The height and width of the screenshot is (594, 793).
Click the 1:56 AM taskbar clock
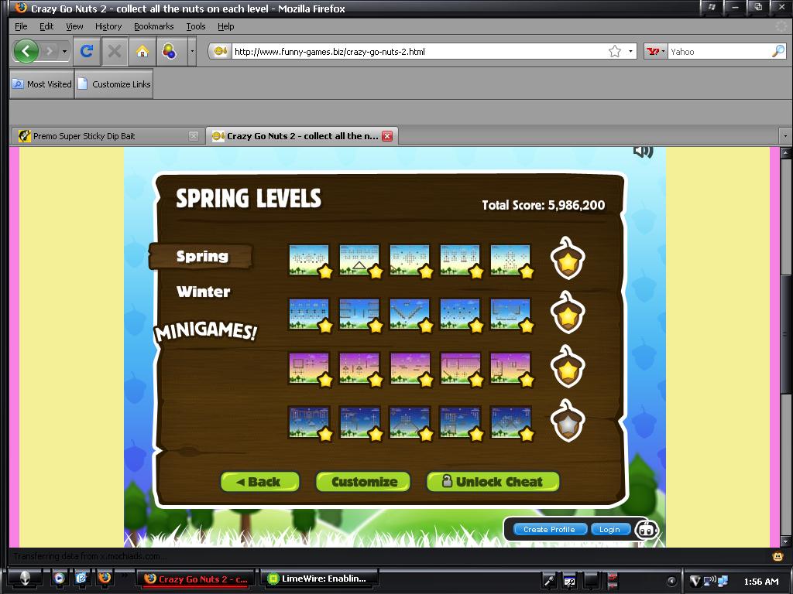761,582
